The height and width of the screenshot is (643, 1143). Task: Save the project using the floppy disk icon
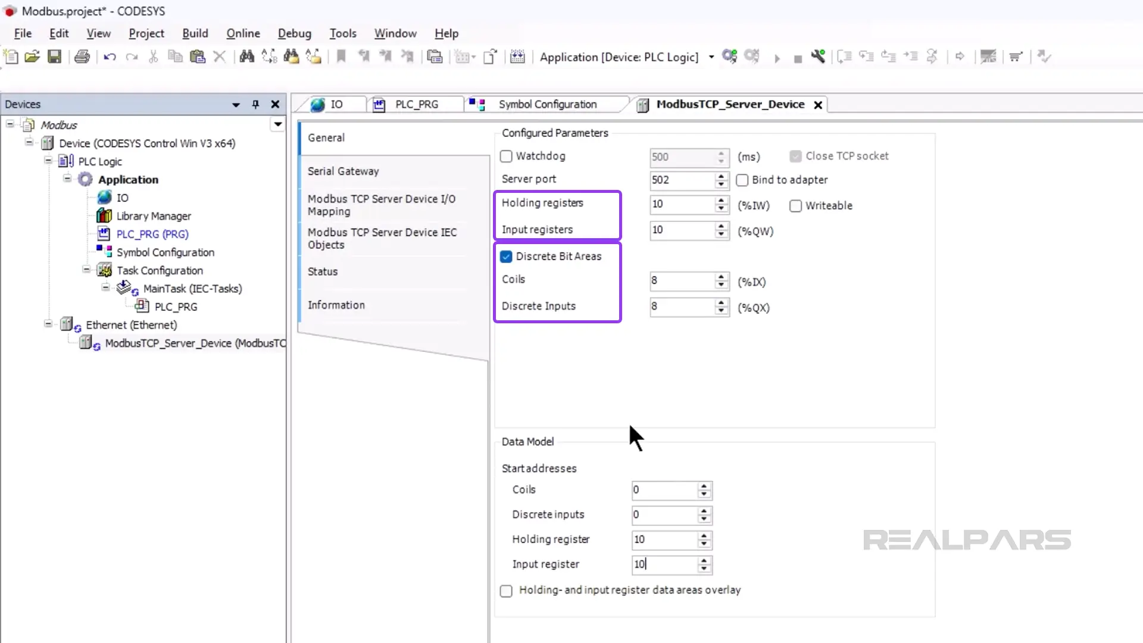pos(54,57)
